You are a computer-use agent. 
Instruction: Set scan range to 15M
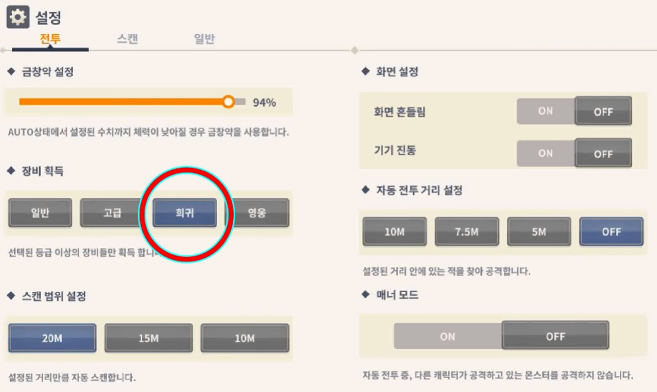(x=149, y=338)
